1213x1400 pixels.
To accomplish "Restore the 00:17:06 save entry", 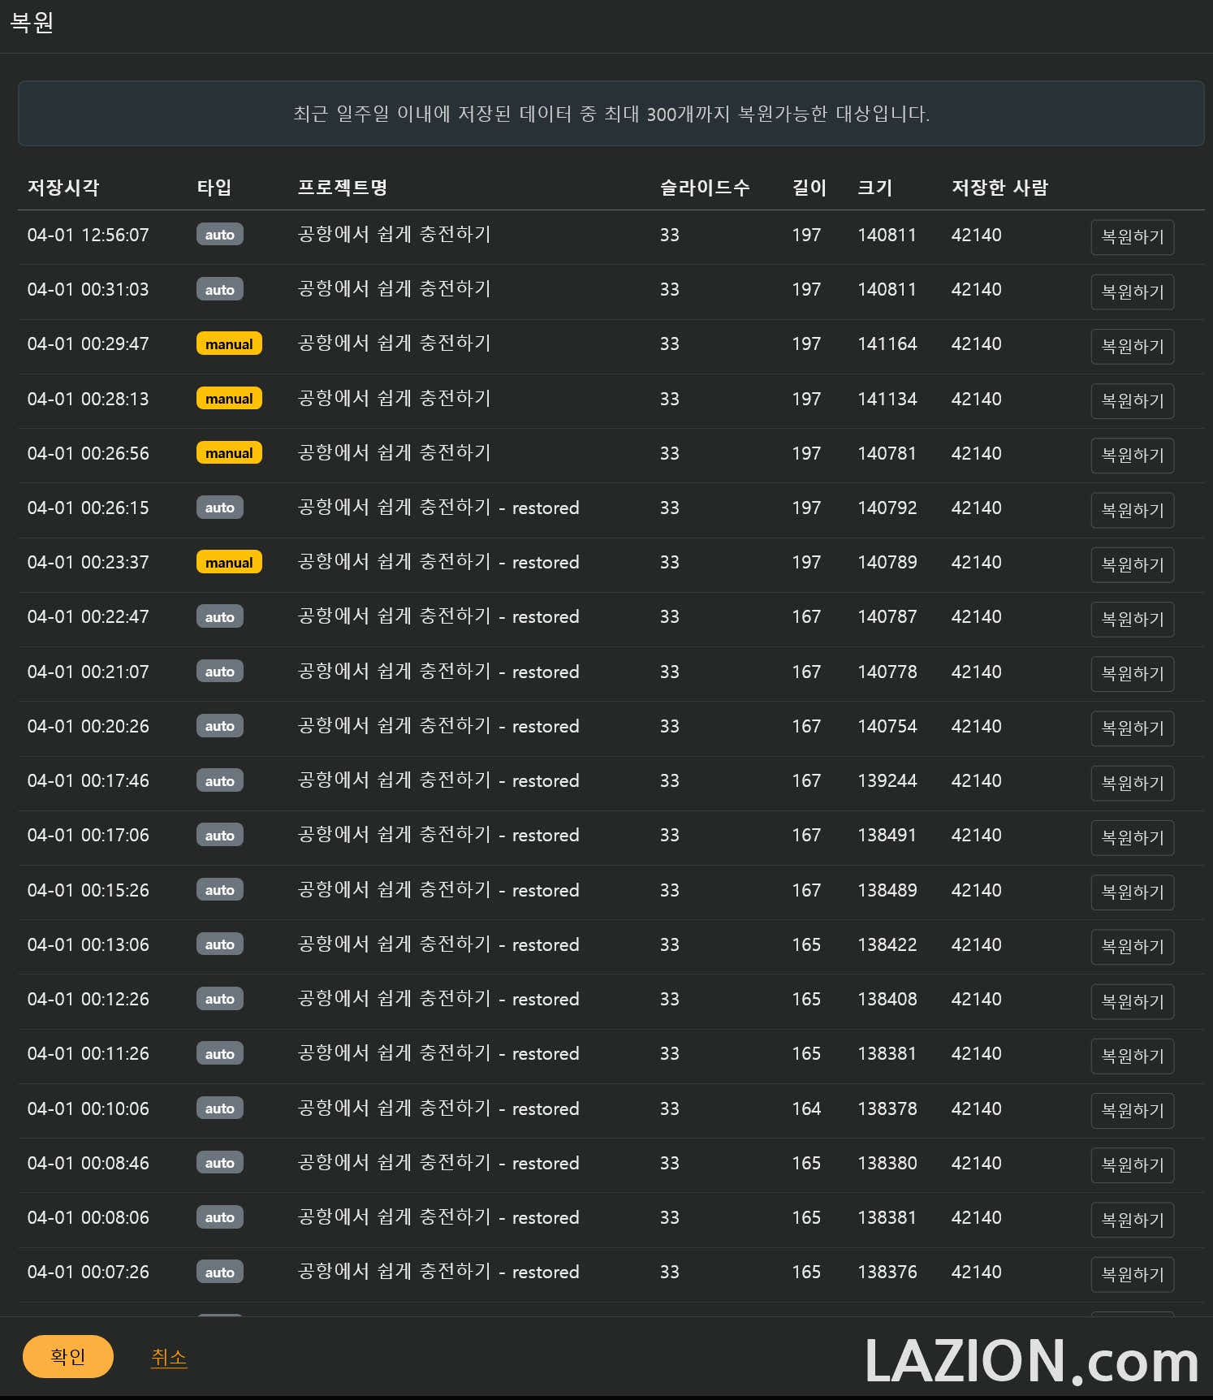I will tap(1132, 837).
